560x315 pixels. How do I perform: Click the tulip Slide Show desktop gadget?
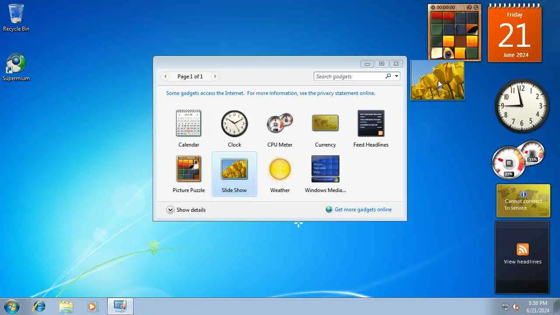(x=437, y=80)
